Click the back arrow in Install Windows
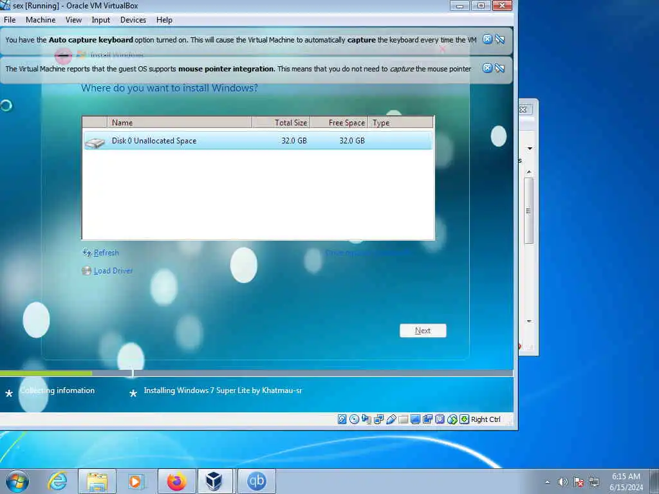 (x=63, y=55)
